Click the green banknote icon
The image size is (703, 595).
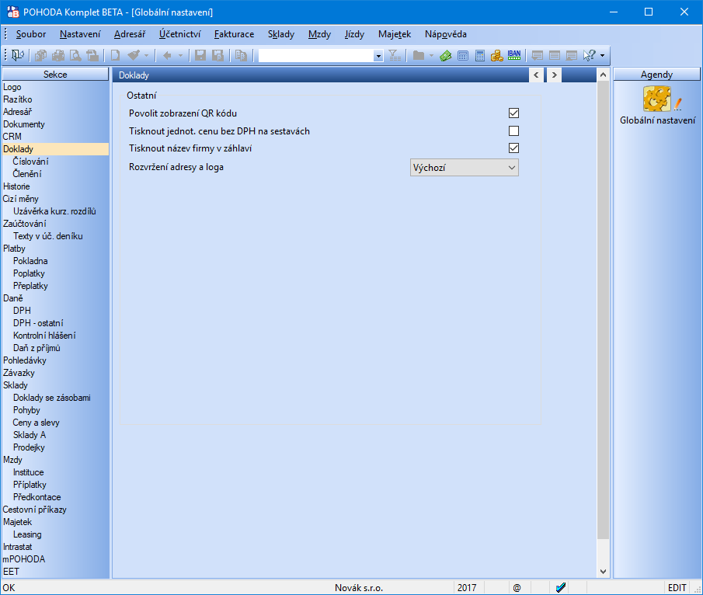(446, 55)
